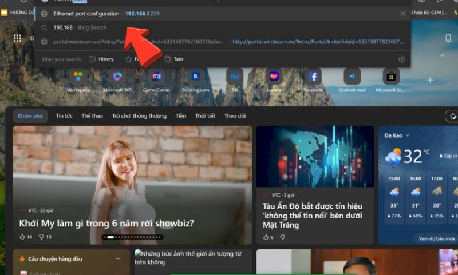Open the portal.wintecom.vn Retro Portal suggestion
The image size is (458, 275).
pyautogui.click(x=222, y=42)
